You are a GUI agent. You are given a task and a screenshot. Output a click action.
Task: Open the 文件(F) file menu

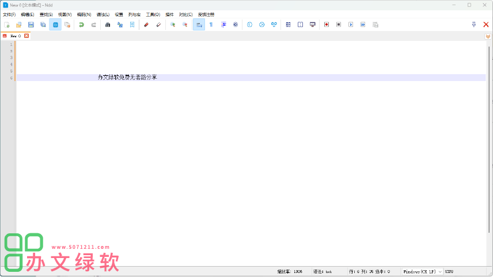pyautogui.click(x=9, y=14)
